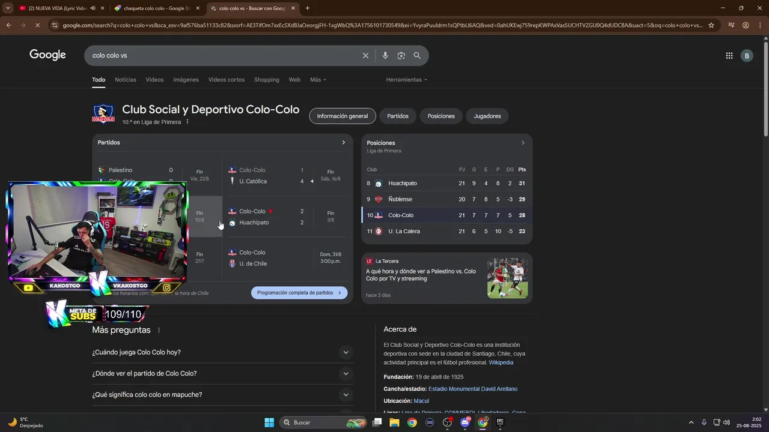Open the Google apps grid
Viewport: 769px width, 432px height.
point(729,56)
